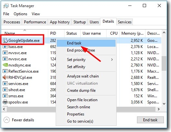Select the ReflectService.exe row name
This screenshot has height=132, width=171.
(24, 71)
